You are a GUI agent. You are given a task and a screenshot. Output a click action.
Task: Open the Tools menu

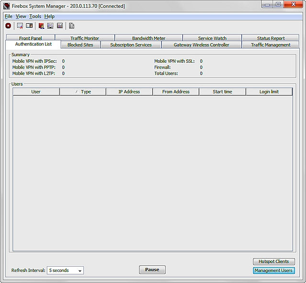(x=35, y=16)
